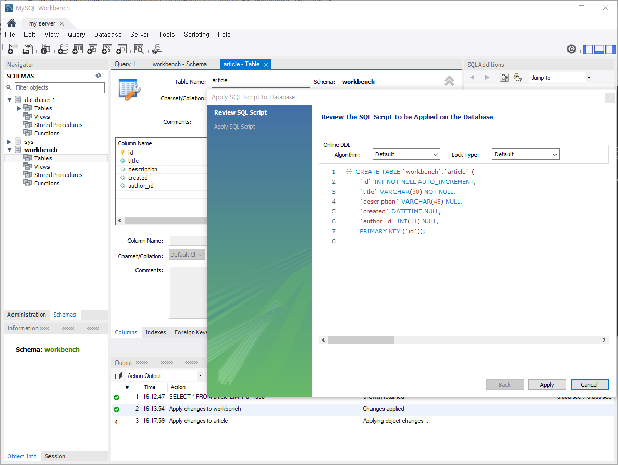Click the green success icon of row 2
Viewport: 618px width, 465px height.
(116, 409)
